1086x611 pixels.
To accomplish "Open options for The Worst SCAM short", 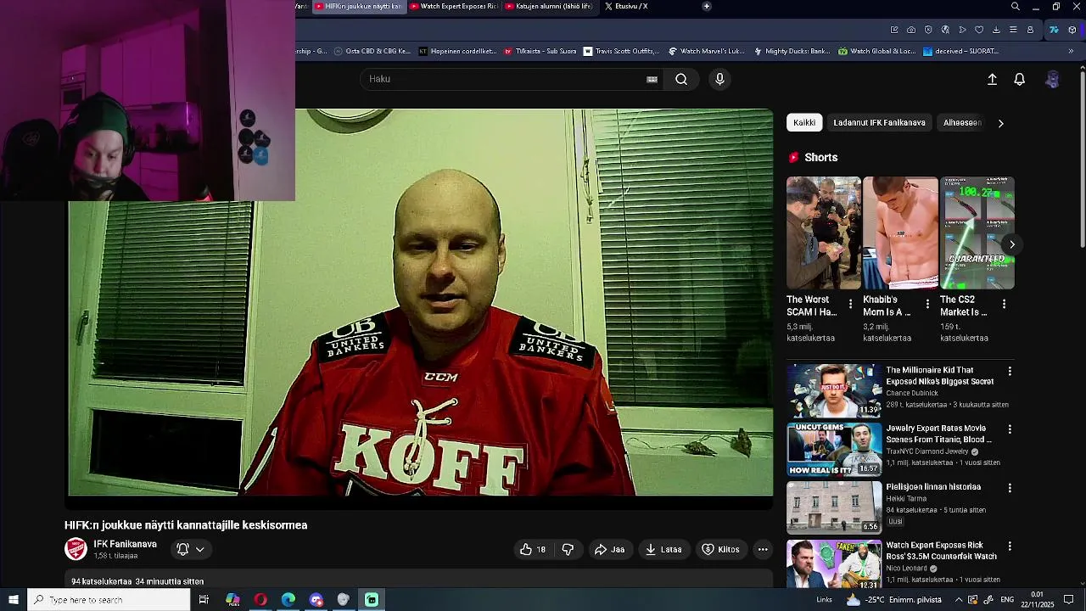I will [850, 304].
